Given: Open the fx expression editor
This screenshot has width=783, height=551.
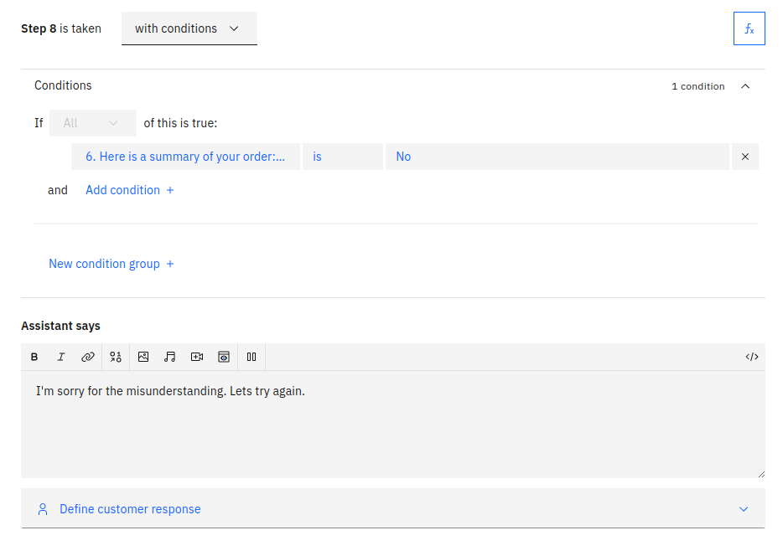Looking at the screenshot, I should (749, 28).
